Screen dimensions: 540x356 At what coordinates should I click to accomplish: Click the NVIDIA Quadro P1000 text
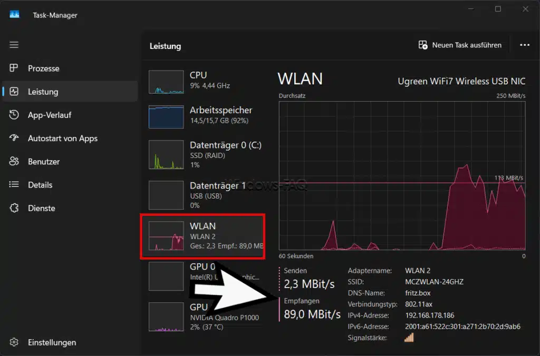[224, 318]
